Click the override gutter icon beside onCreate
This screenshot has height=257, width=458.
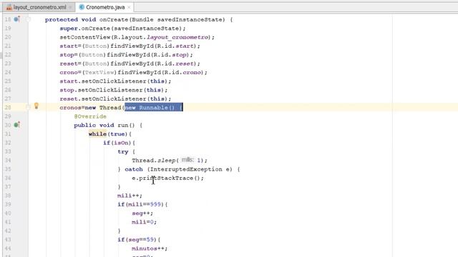(17, 19)
